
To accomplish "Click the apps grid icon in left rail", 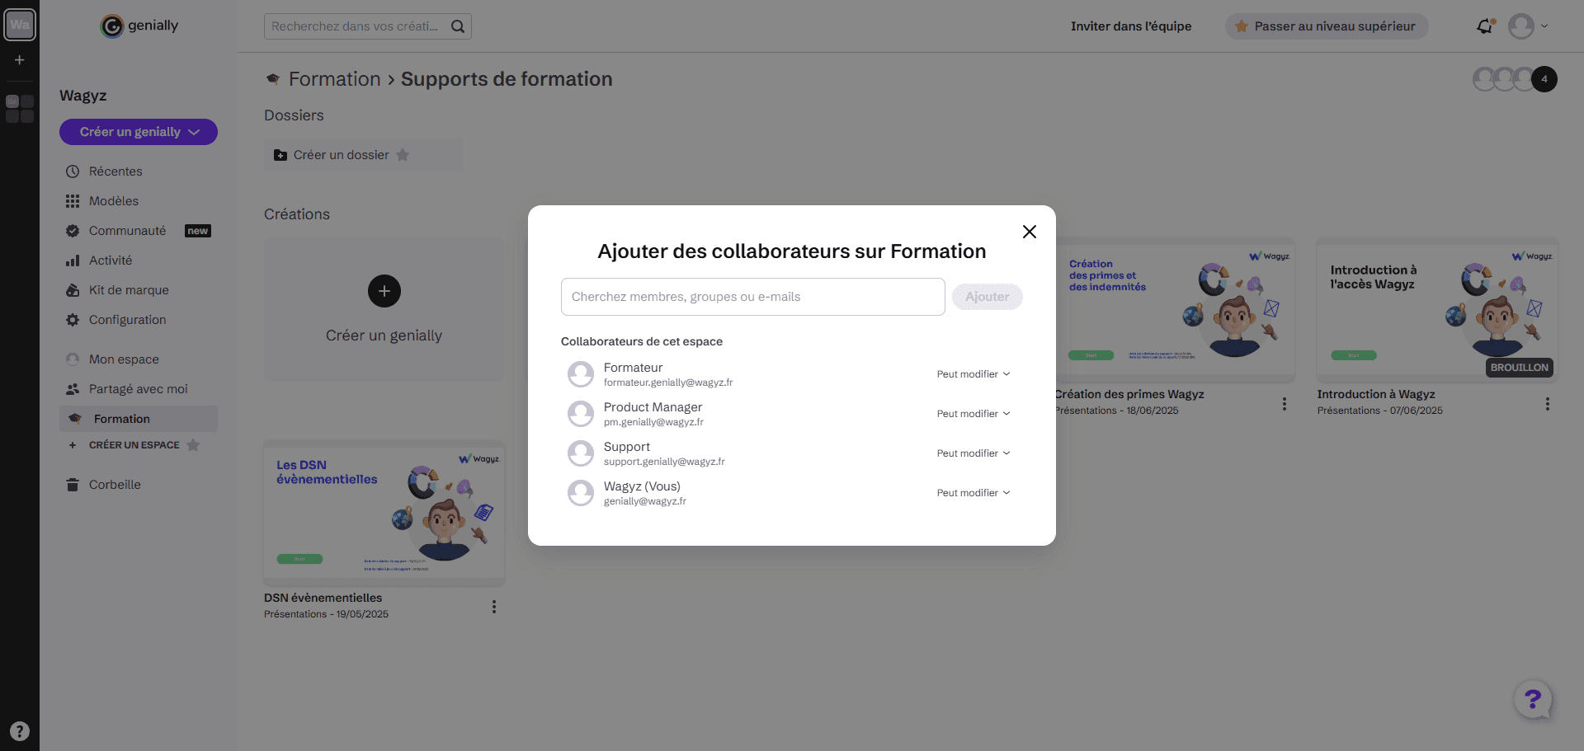I will pos(20,109).
